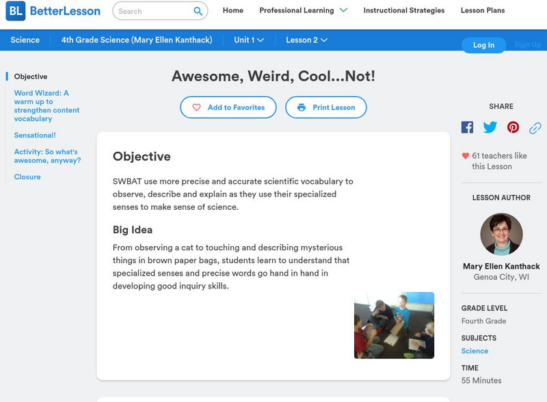The height and width of the screenshot is (402, 547).
Task: Click the lesson author profile photo
Action: (x=501, y=234)
